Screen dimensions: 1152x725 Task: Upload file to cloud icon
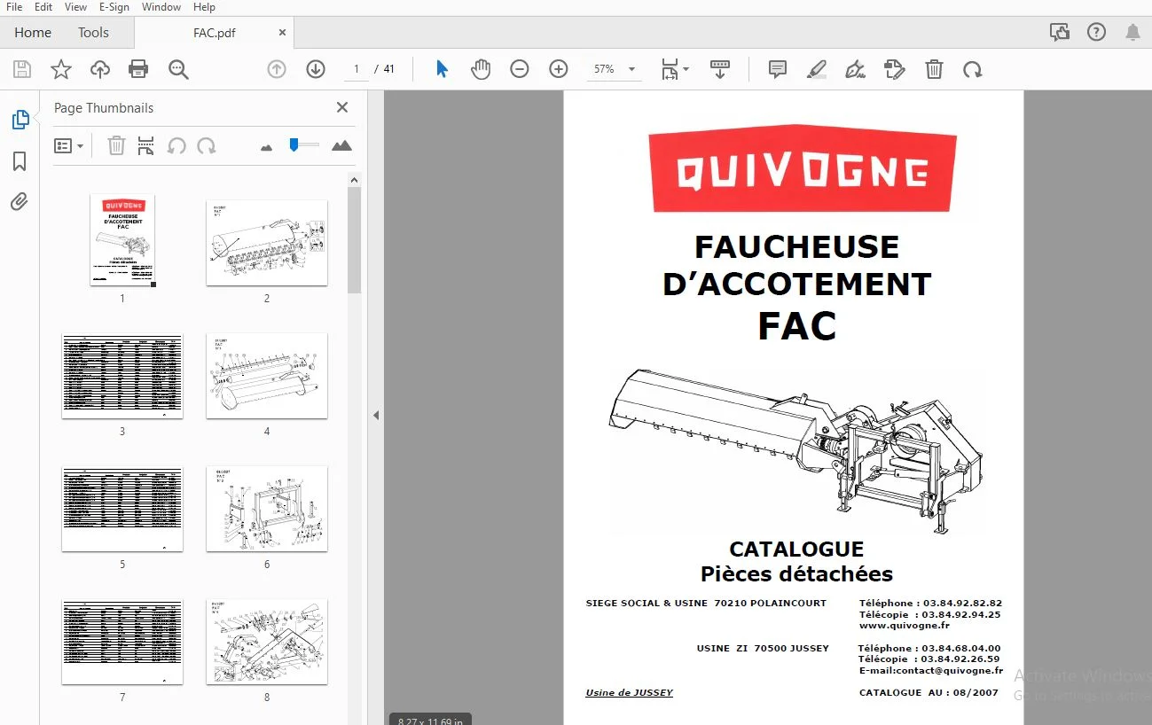click(99, 69)
